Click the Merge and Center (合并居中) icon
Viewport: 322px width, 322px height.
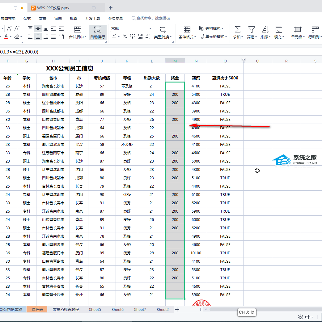point(78,29)
